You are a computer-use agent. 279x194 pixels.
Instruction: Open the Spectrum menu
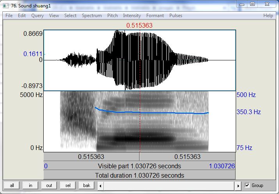pyautogui.click(x=92, y=16)
